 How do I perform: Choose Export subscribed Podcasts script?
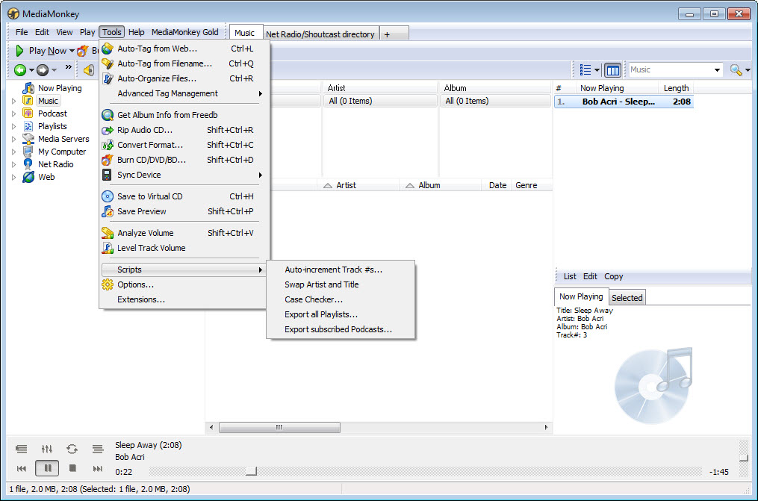(341, 329)
